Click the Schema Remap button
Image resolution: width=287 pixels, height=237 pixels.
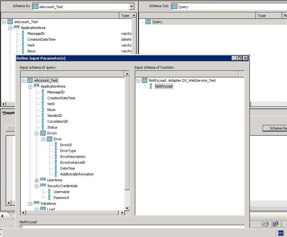coord(275,128)
